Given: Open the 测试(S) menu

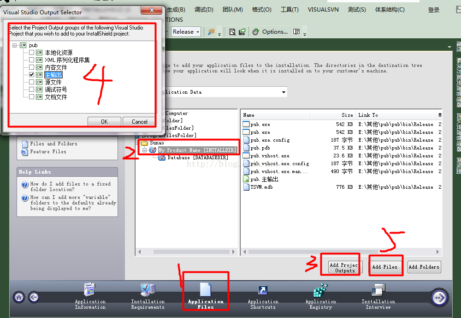Looking at the screenshot, I should 357,10.
